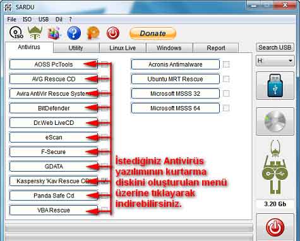
Task: Click the Dr.Web LiveCD button
Action: tap(54, 123)
